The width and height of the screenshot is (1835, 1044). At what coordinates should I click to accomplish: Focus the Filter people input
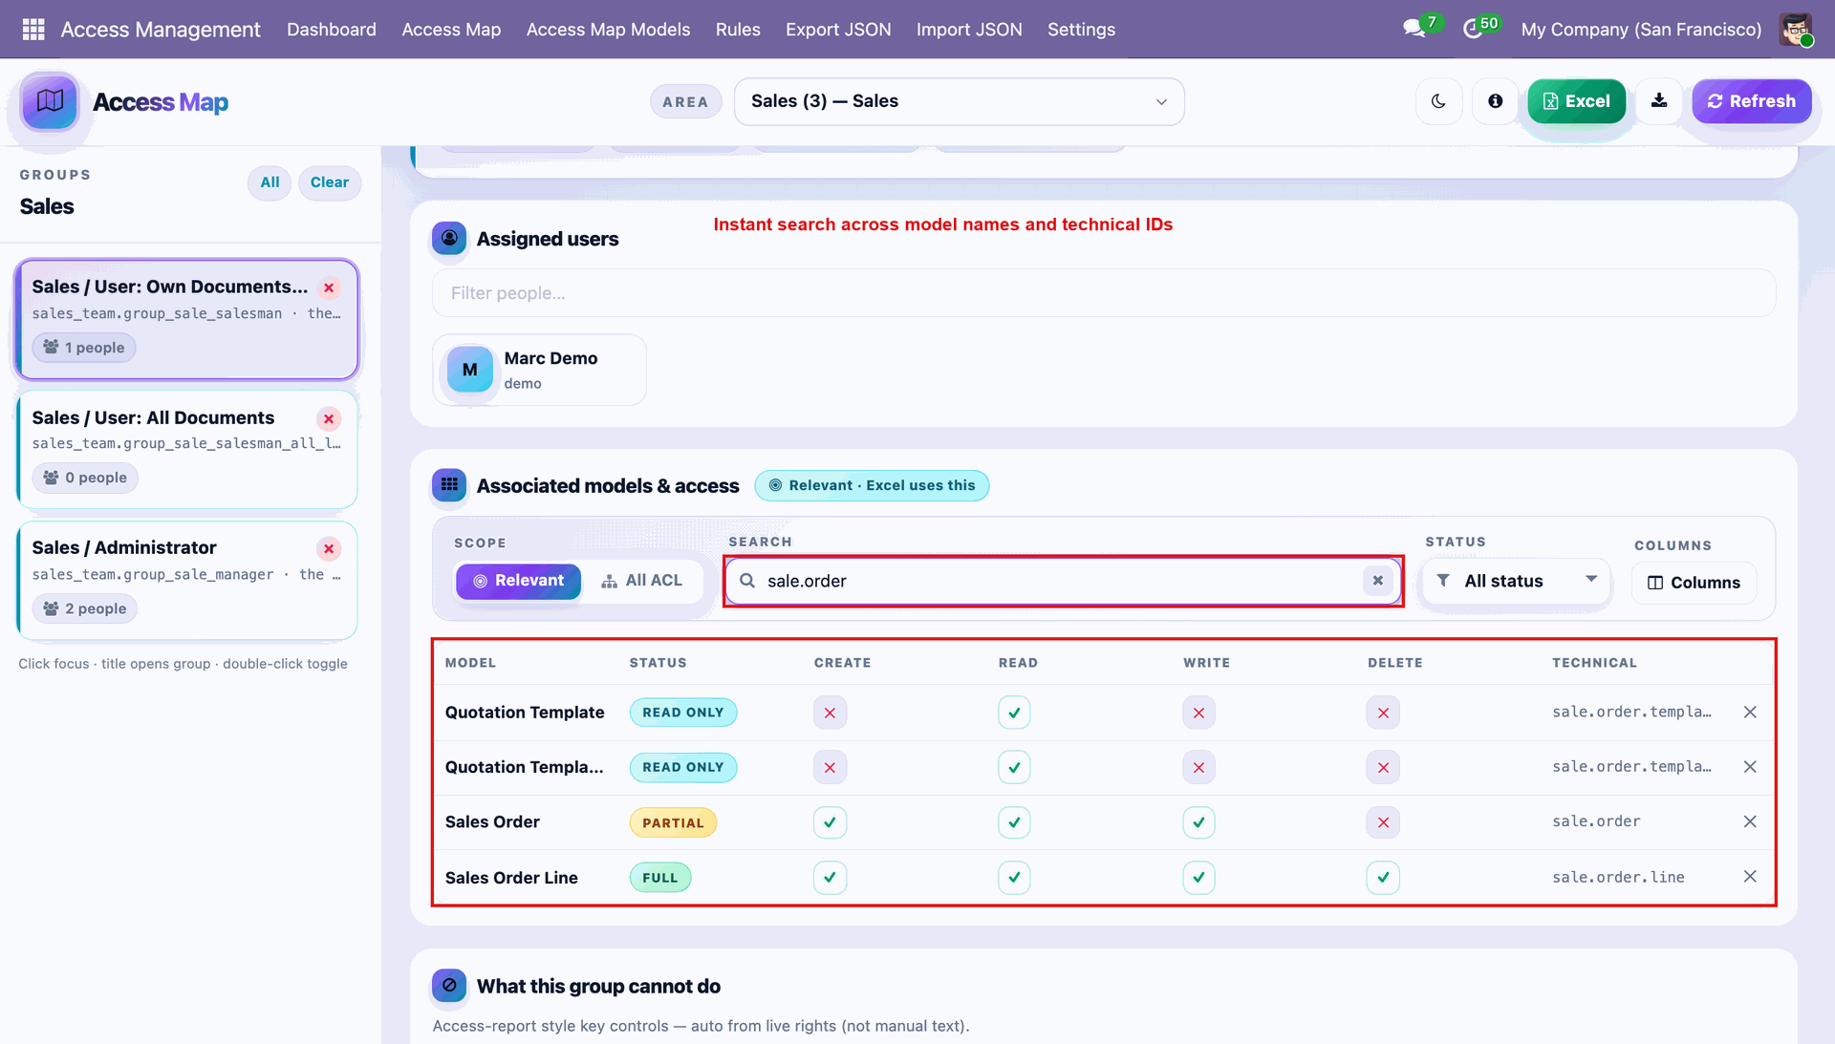tap(1104, 293)
